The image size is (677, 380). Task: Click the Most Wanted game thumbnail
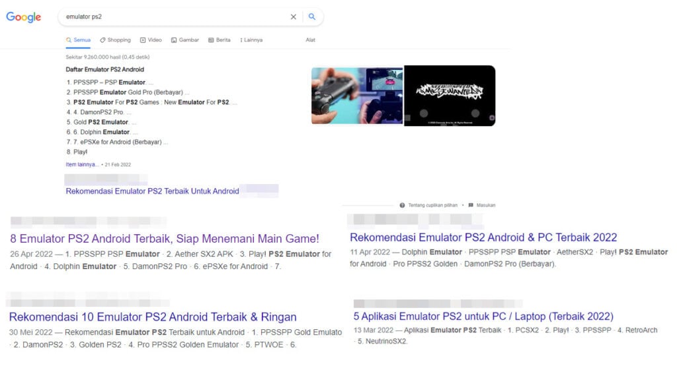tap(450, 96)
